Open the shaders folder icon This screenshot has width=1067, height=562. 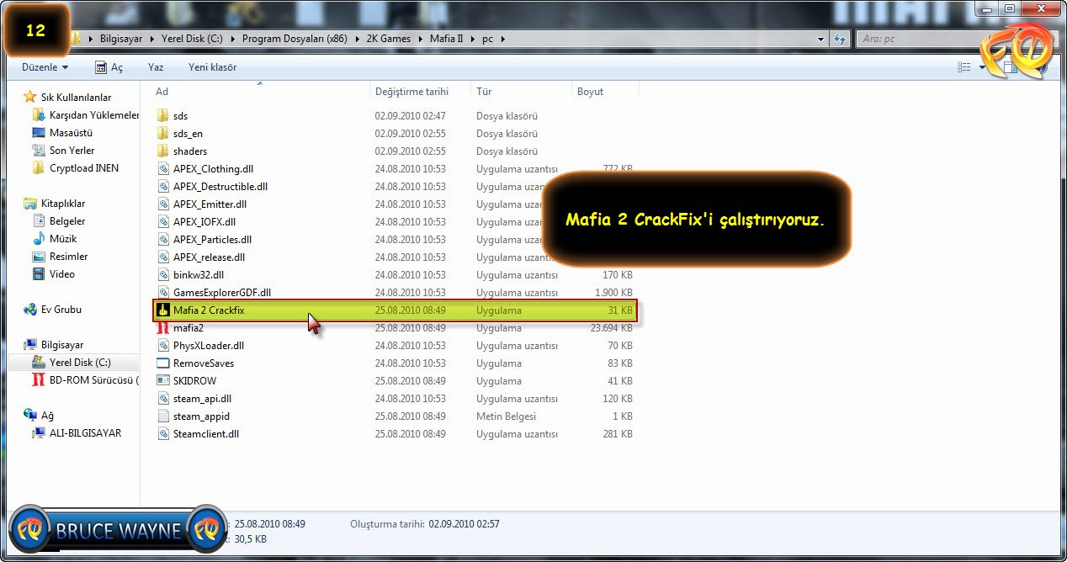pyautogui.click(x=163, y=151)
